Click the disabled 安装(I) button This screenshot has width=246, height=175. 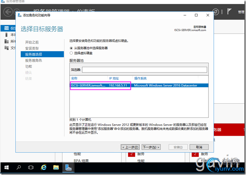[178, 147]
